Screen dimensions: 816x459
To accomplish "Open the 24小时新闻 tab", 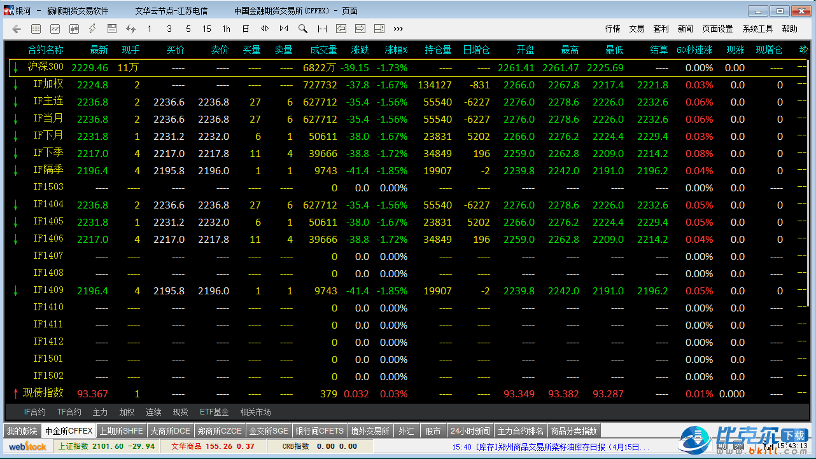I will click(470, 431).
